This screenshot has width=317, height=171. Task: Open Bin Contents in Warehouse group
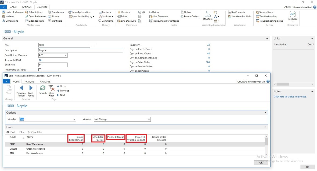[x=236, y=12]
